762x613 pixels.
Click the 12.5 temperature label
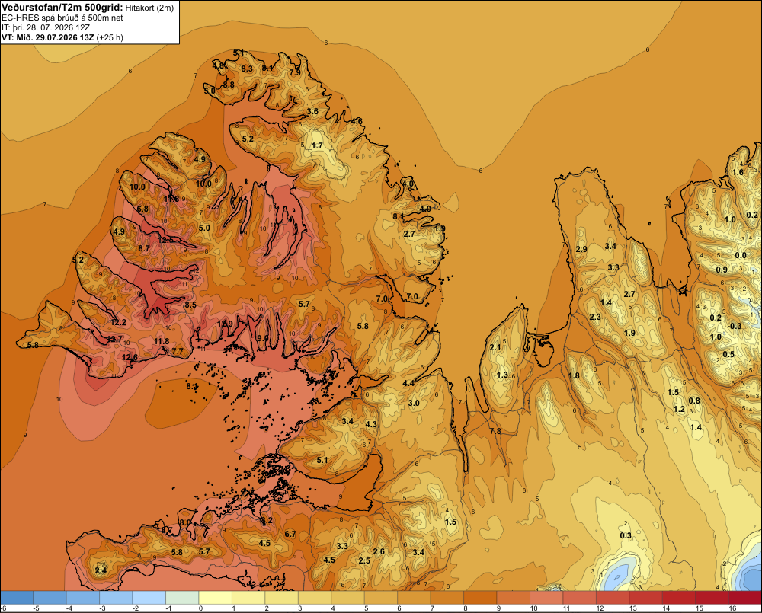tap(165, 240)
